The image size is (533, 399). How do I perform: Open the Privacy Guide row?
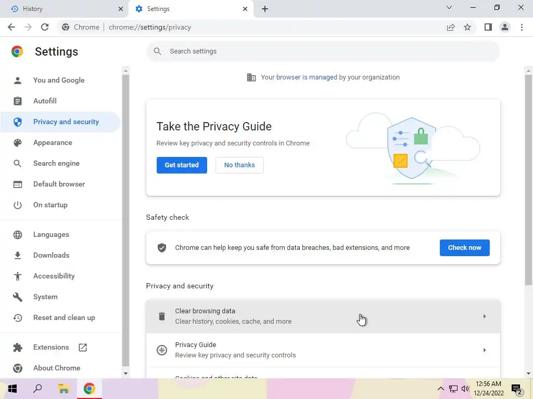pos(323,350)
